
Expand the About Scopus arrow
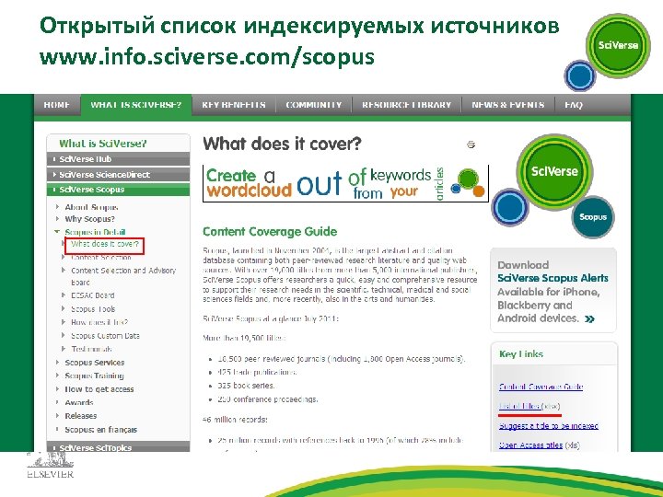[57, 207]
